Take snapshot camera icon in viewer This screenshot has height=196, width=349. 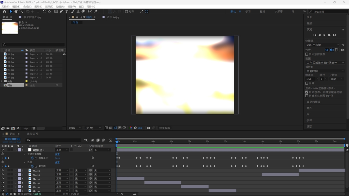click(x=149, y=128)
